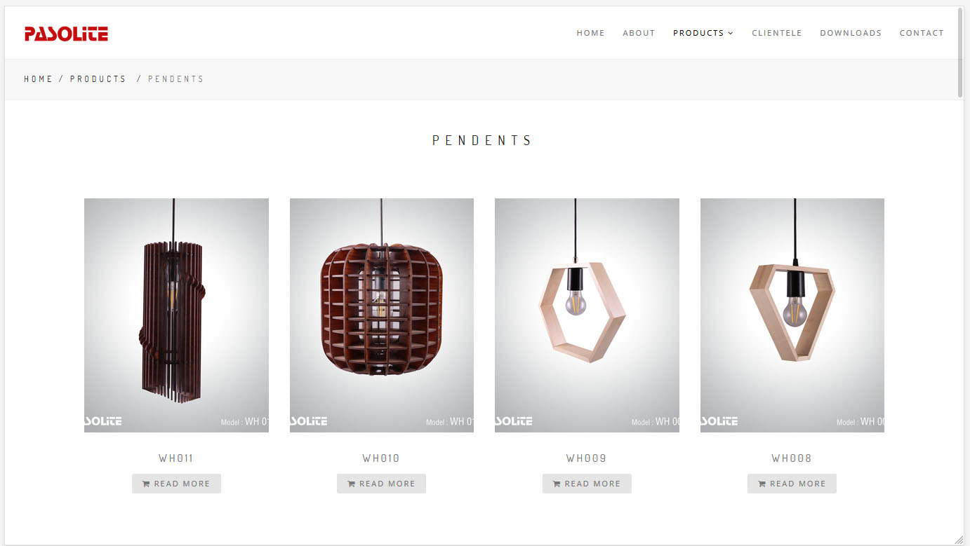Open the WH010 round pendant image

pyautogui.click(x=382, y=315)
